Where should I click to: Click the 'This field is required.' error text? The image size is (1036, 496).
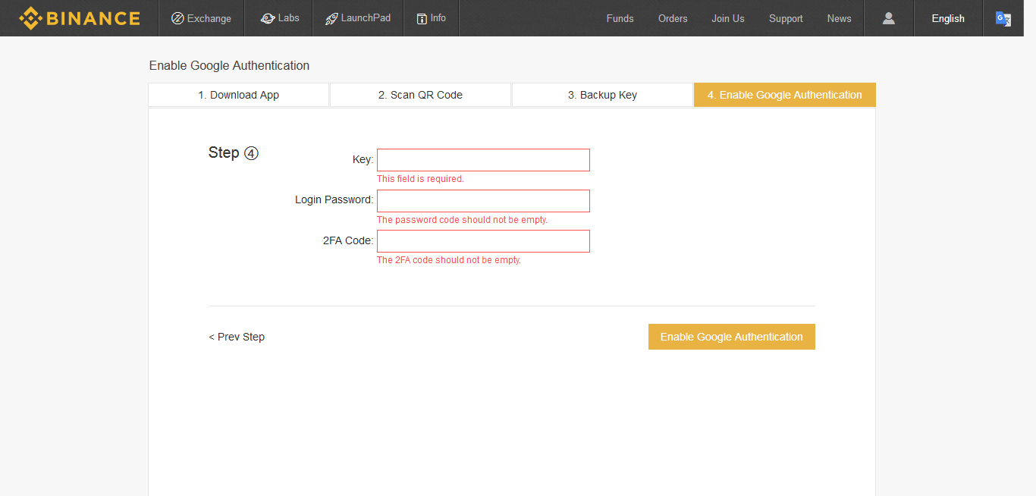[x=420, y=179]
